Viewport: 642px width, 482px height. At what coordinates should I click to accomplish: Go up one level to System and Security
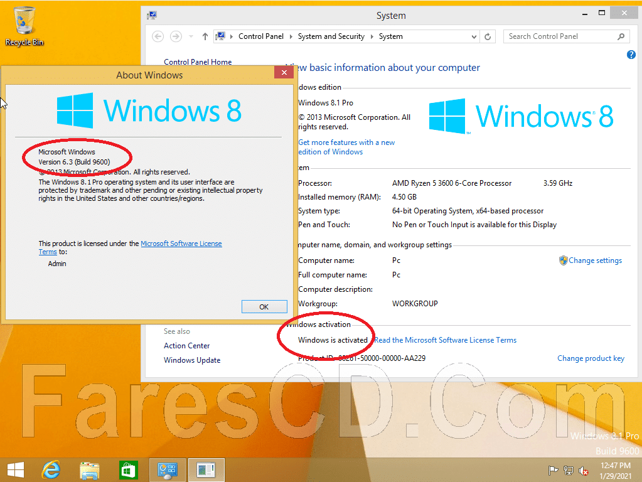205,36
